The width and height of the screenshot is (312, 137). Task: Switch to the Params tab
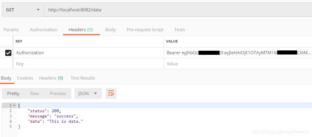[x=11, y=29]
